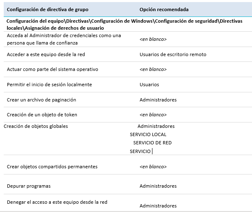This screenshot has height=212, width=252.
Task: Click 'Crear objetos compartidos permanentes'
Action: pos(52,167)
